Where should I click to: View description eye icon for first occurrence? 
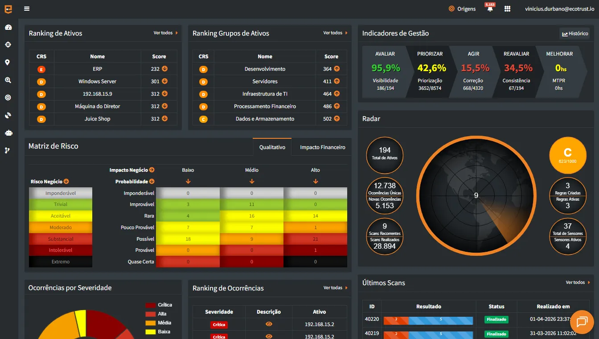269,324
